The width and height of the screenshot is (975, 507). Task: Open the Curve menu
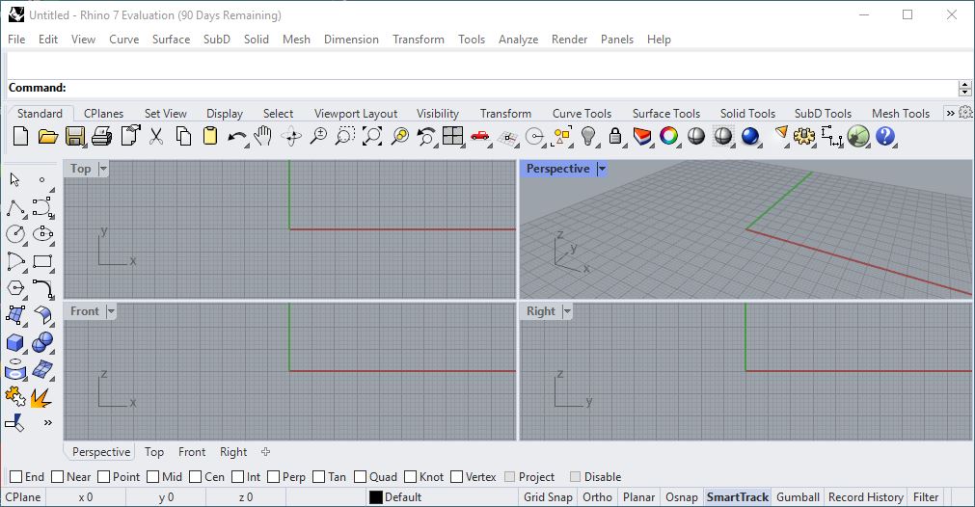coord(123,40)
